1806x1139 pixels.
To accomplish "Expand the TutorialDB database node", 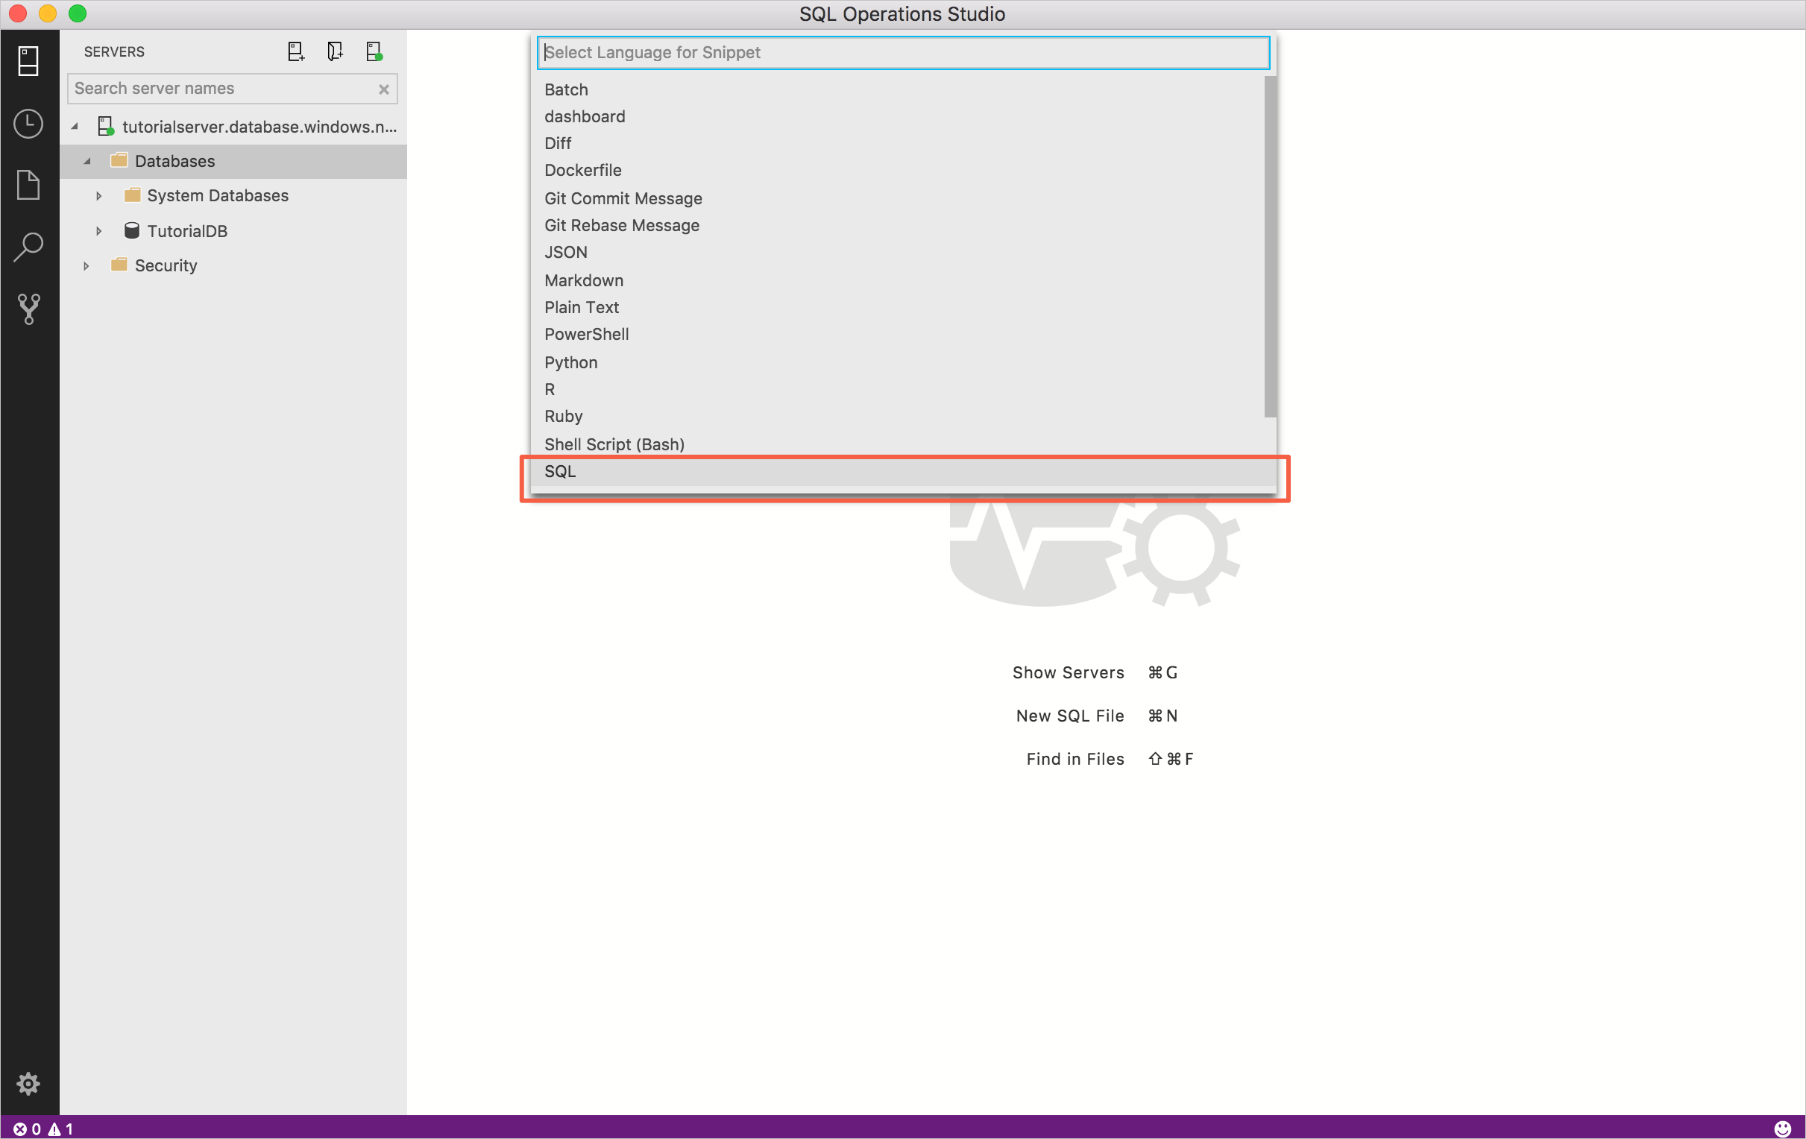I will [100, 230].
